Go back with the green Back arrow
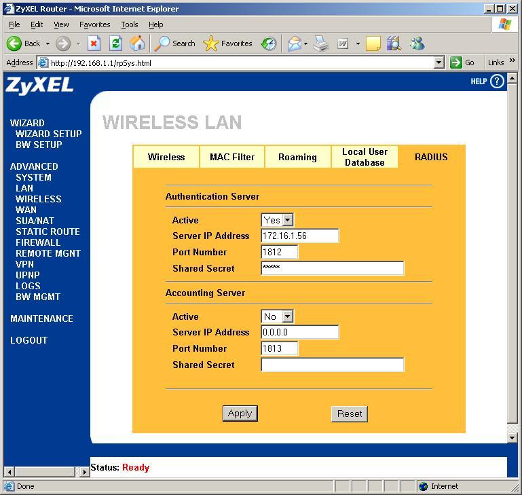This screenshot has height=495, width=522. pos(14,43)
